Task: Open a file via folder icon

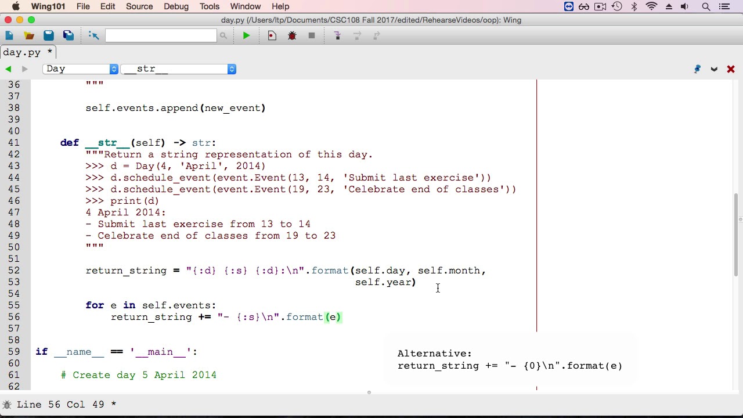Action: [x=28, y=35]
